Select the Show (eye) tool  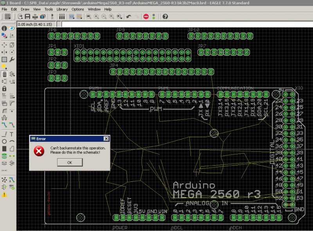pos(12,29)
